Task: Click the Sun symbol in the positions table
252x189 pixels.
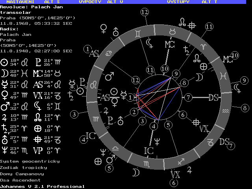Action: 4,62
